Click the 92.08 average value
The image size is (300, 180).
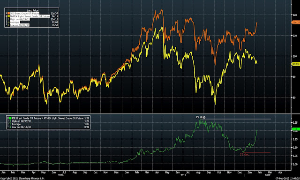click(55, 22)
